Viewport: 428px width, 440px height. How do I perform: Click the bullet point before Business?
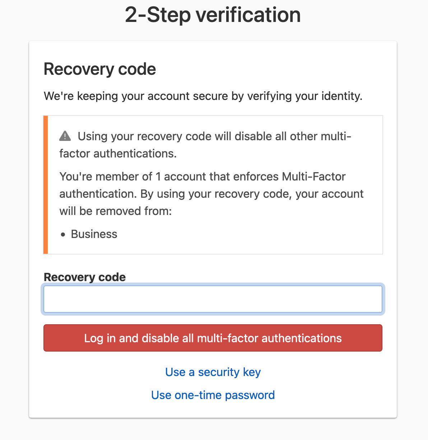[63, 235]
